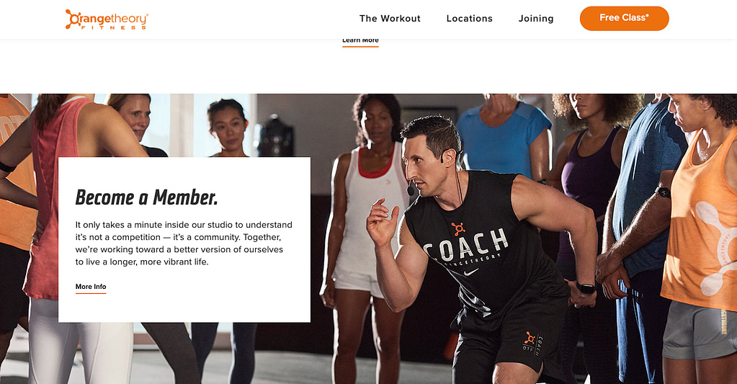
Task: Open The Workout menu item
Action: pos(390,18)
